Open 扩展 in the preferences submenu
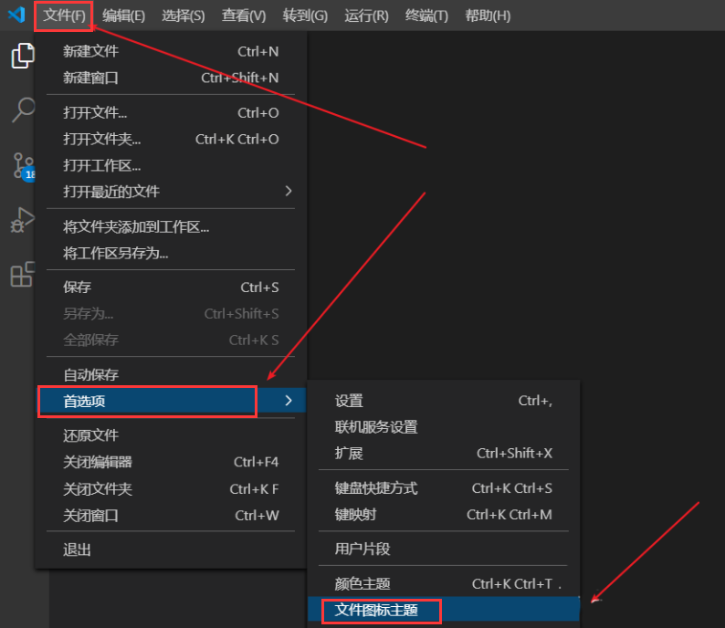725x628 pixels. pyautogui.click(x=444, y=454)
